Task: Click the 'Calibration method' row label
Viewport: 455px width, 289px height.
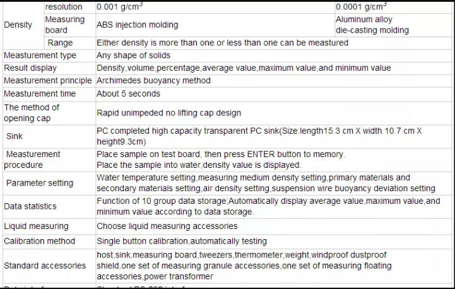Action: 39,241
